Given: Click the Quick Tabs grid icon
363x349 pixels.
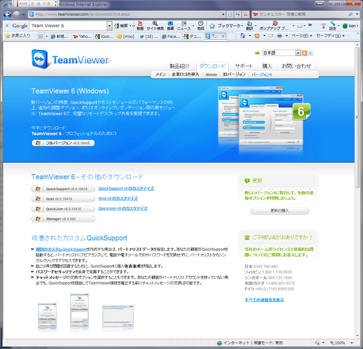Looking at the screenshot, I should click(x=41, y=36).
